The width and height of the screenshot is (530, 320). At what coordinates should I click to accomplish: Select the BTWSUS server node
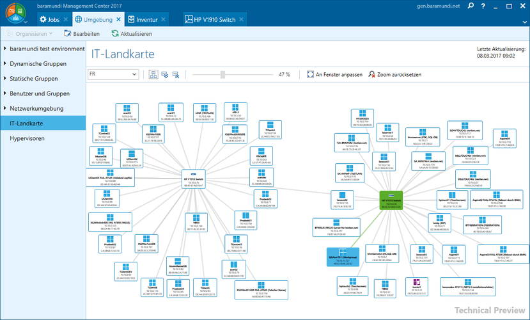point(336,227)
